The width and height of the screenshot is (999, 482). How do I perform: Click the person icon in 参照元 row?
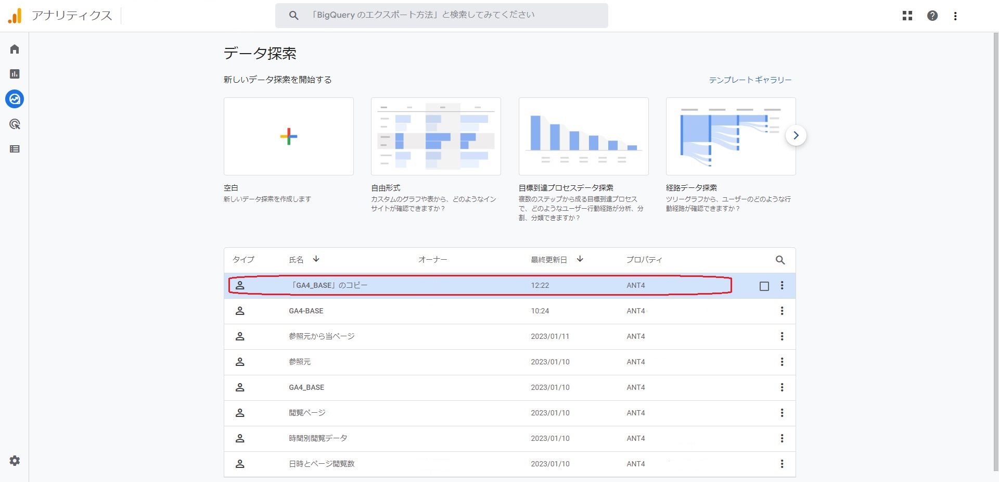click(240, 362)
